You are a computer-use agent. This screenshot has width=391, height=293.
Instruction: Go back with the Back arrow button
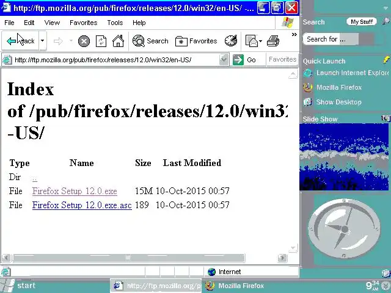click(x=20, y=41)
